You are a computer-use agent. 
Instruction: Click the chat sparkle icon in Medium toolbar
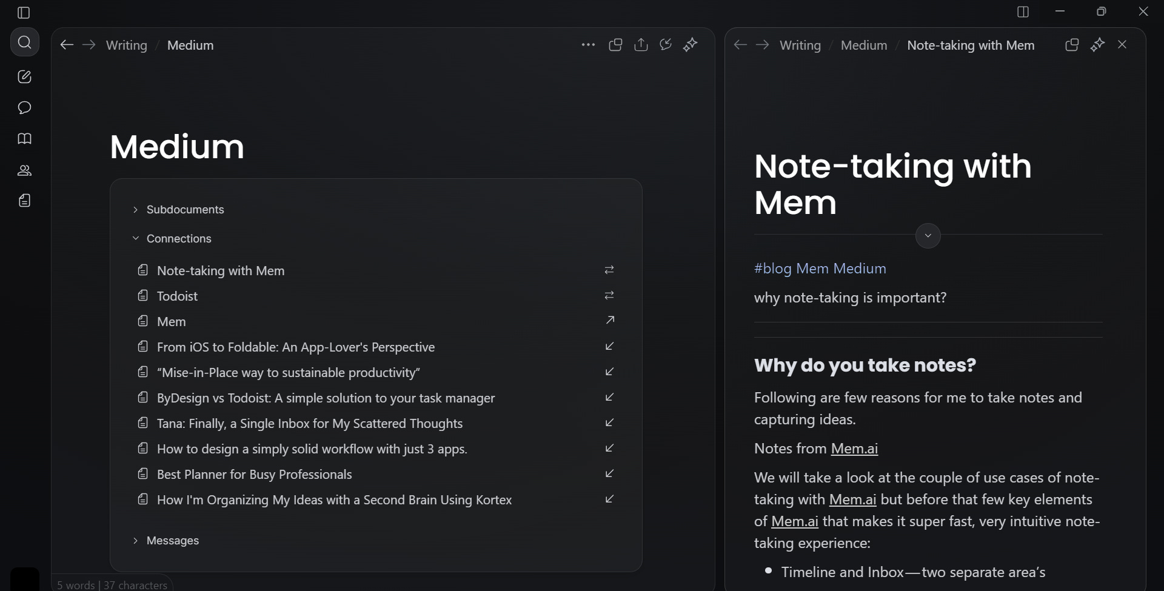666,45
